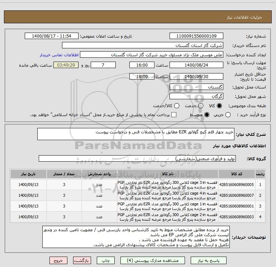Click the تعداد / مقدار column header
Viewport: 276px width, 267px height.
click(64, 174)
